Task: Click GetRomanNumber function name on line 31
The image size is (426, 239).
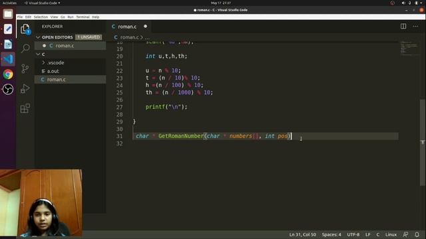Action: [181, 135]
